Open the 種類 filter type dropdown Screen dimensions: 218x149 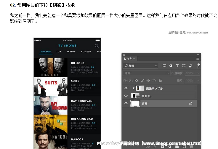click(x=140, y=66)
